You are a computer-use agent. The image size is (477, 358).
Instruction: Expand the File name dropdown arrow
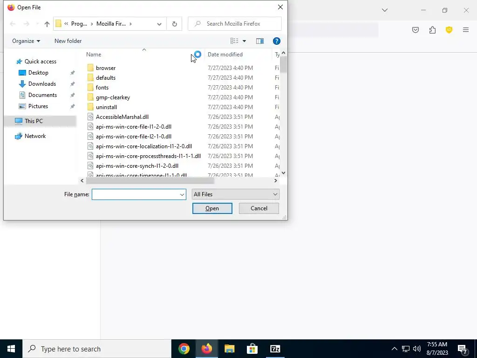(182, 194)
